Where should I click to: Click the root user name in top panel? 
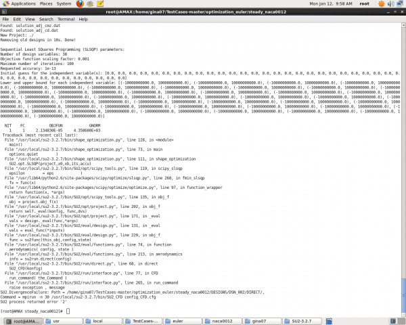[x=364, y=3]
